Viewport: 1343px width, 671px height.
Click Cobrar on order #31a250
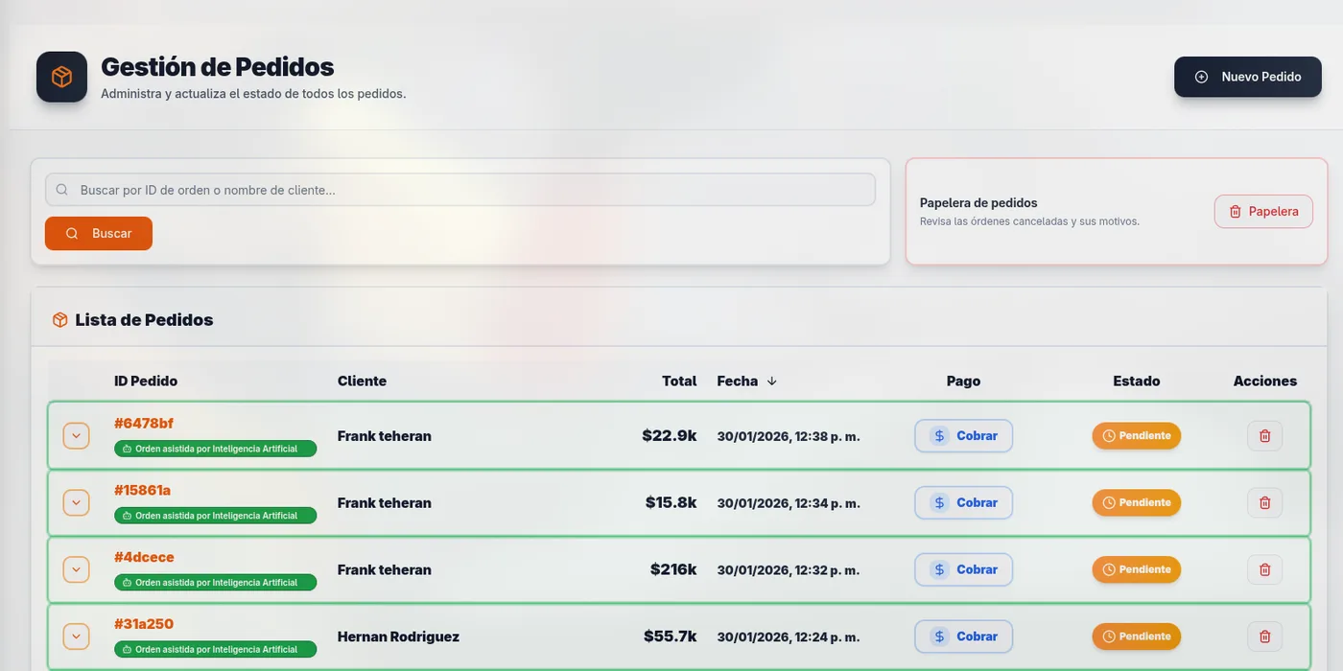(x=963, y=636)
